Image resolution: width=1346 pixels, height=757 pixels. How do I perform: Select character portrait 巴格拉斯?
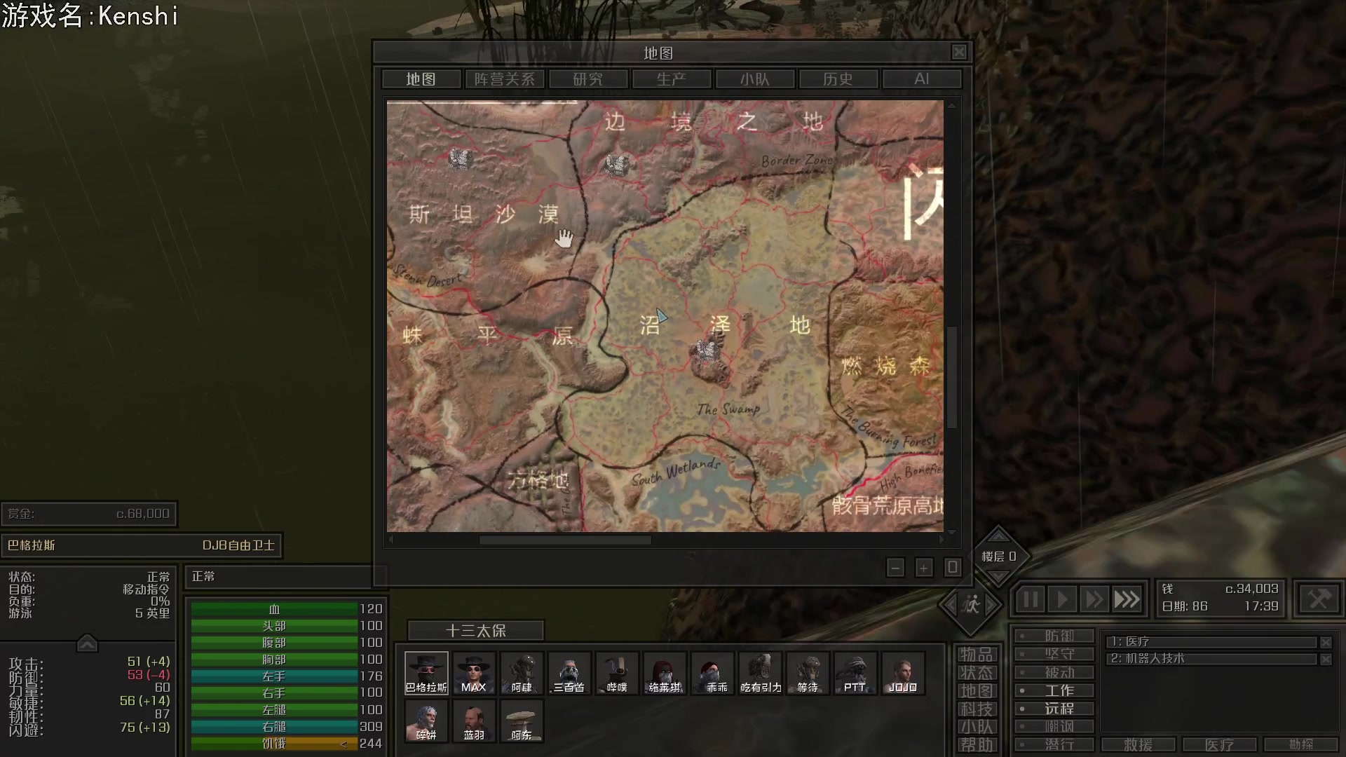tap(426, 673)
